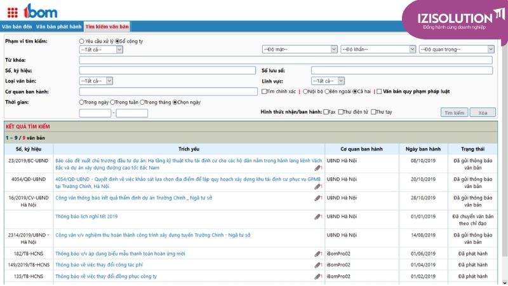Click the iBom logo
The width and height of the screenshot is (508, 286).
[x=41, y=11]
